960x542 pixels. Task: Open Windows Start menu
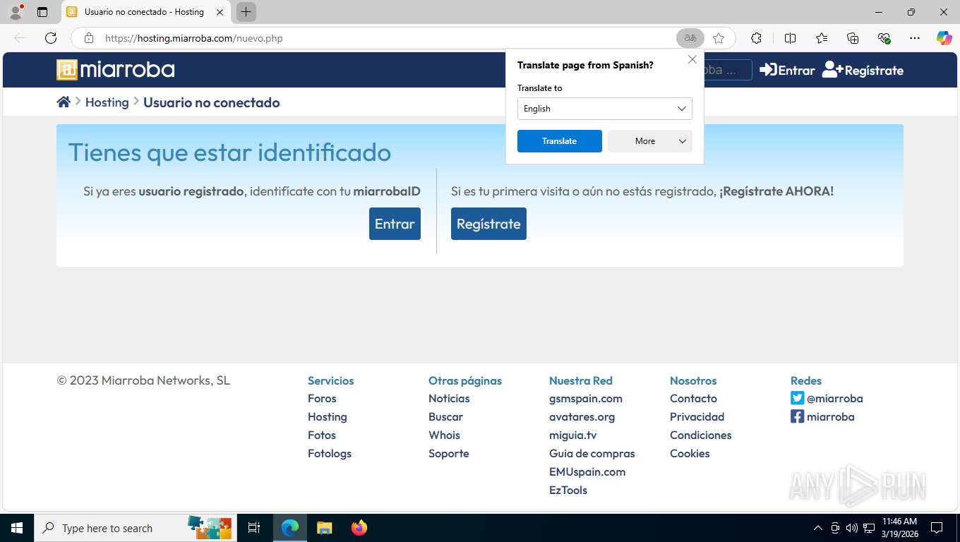17,528
